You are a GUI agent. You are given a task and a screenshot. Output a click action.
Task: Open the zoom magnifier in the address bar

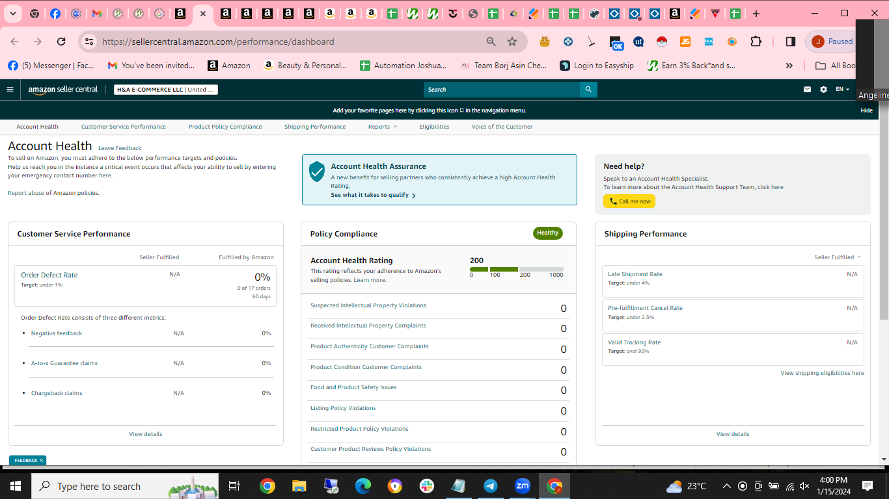pyautogui.click(x=491, y=42)
